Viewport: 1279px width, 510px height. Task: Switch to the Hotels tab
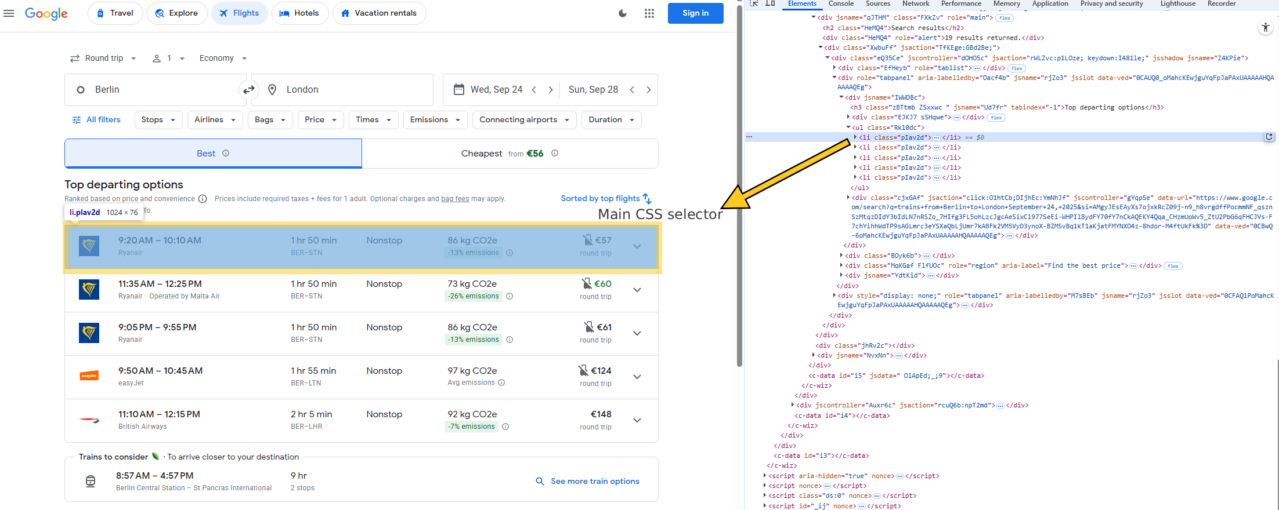pos(299,13)
